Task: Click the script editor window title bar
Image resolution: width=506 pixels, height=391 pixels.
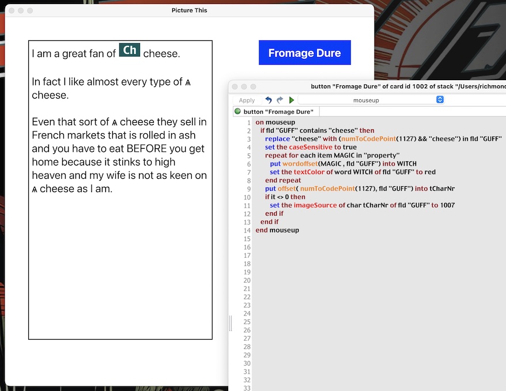Action: click(x=367, y=87)
